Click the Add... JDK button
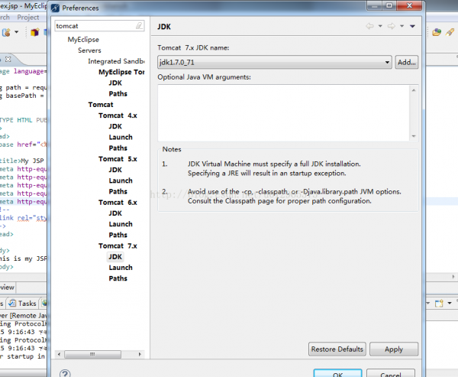Viewport: 458px width, 377px height. (x=407, y=62)
